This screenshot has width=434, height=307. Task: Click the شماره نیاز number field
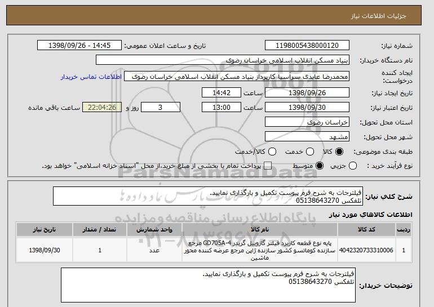[x=307, y=46]
